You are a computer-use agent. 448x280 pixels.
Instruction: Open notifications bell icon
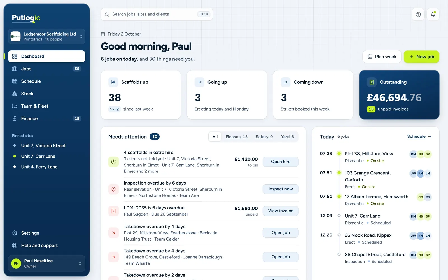[433, 14]
